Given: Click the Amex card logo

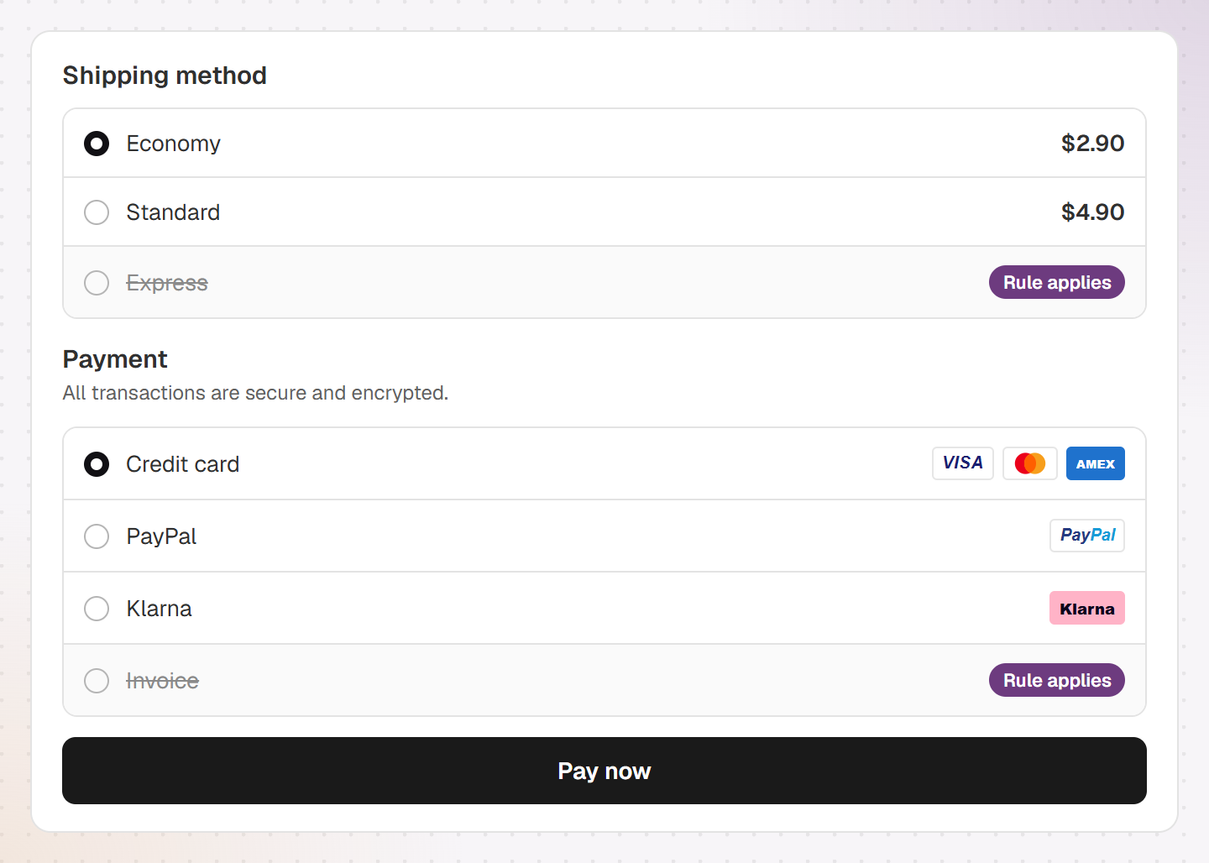Looking at the screenshot, I should tap(1096, 463).
